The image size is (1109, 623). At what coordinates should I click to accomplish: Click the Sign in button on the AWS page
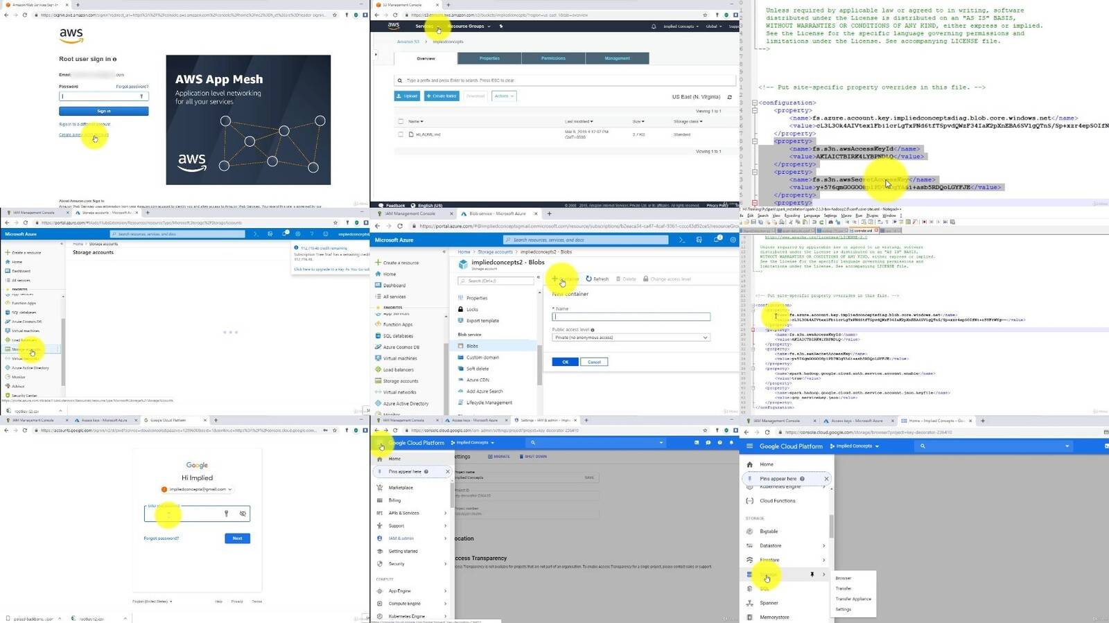pos(104,111)
